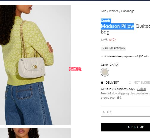
Task: Click the original price $395
Action: click(x=104, y=40)
